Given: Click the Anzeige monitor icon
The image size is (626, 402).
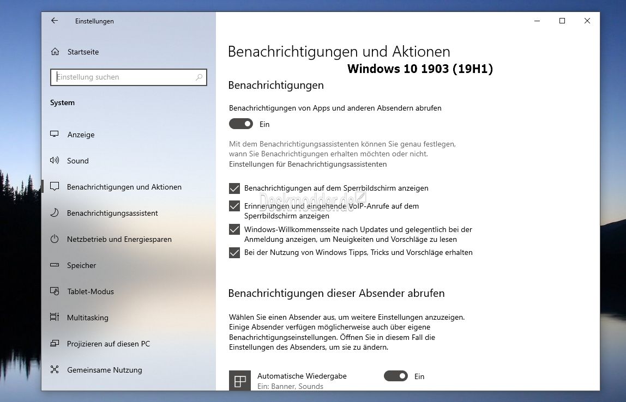Looking at the screenshot, I should click(55, 135).
